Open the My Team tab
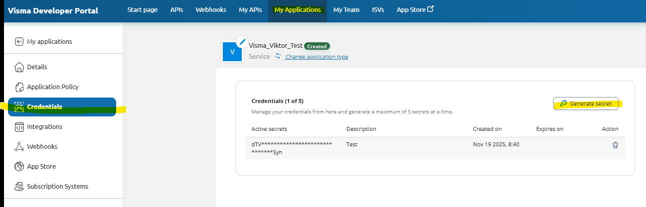Image resolution: width=646 pixels, height=207 pixels. point(346,9)
